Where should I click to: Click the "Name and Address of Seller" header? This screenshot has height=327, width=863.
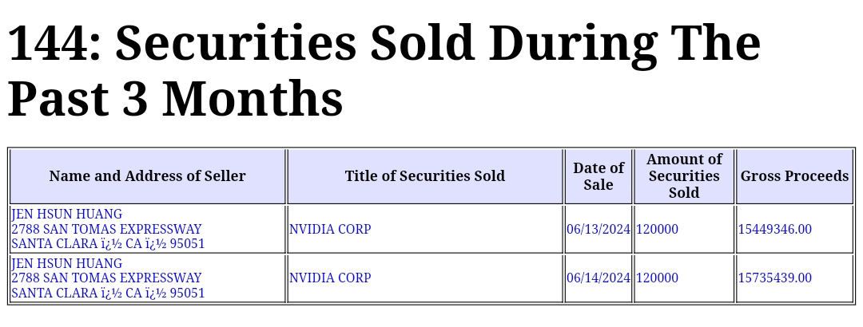click(147, 176)
